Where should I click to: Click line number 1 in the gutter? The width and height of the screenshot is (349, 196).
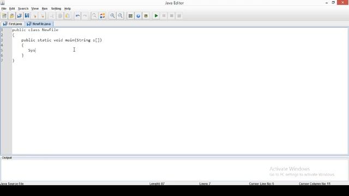(2, 30)
